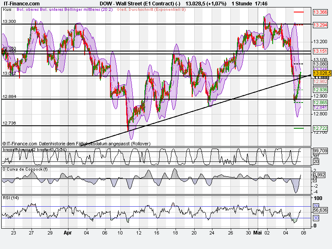Click the Curva de Coppock indicator label

pyautogui.click(x=25, y=169)
